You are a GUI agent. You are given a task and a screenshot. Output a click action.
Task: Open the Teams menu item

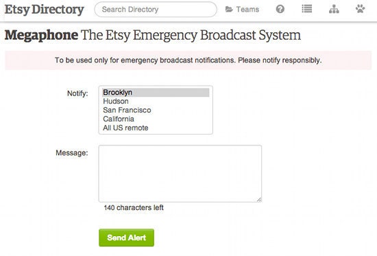click(242, 10)
